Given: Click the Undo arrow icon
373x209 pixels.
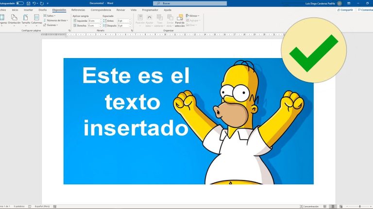Looking at the screenshot, I should point(34,3).
